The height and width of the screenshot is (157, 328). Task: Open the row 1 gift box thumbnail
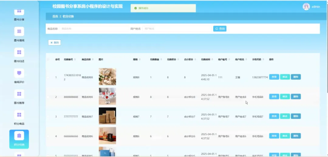(x=107, y=76)
